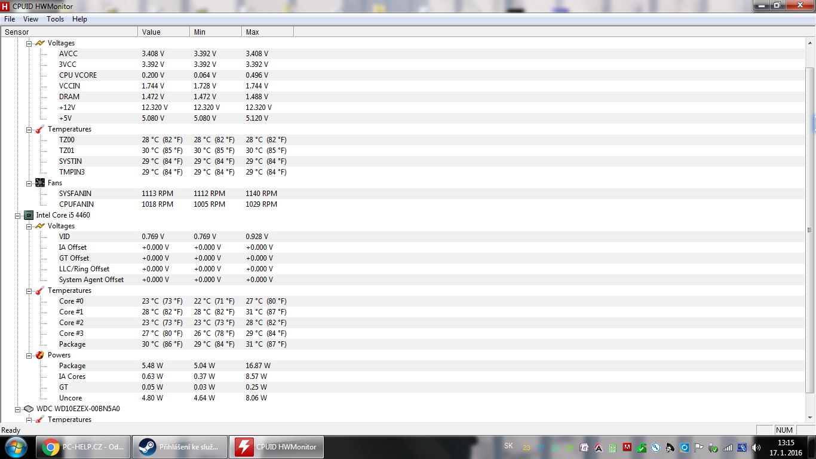Select the Core #2 temperature row
This screenshot has height=459, width=816.
(x=403, y=323)
